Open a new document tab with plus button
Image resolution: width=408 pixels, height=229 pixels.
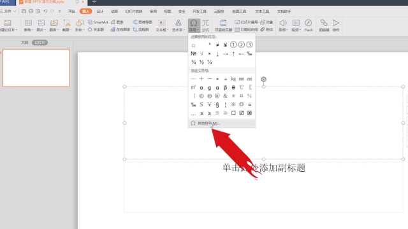[x=94, y=2]
